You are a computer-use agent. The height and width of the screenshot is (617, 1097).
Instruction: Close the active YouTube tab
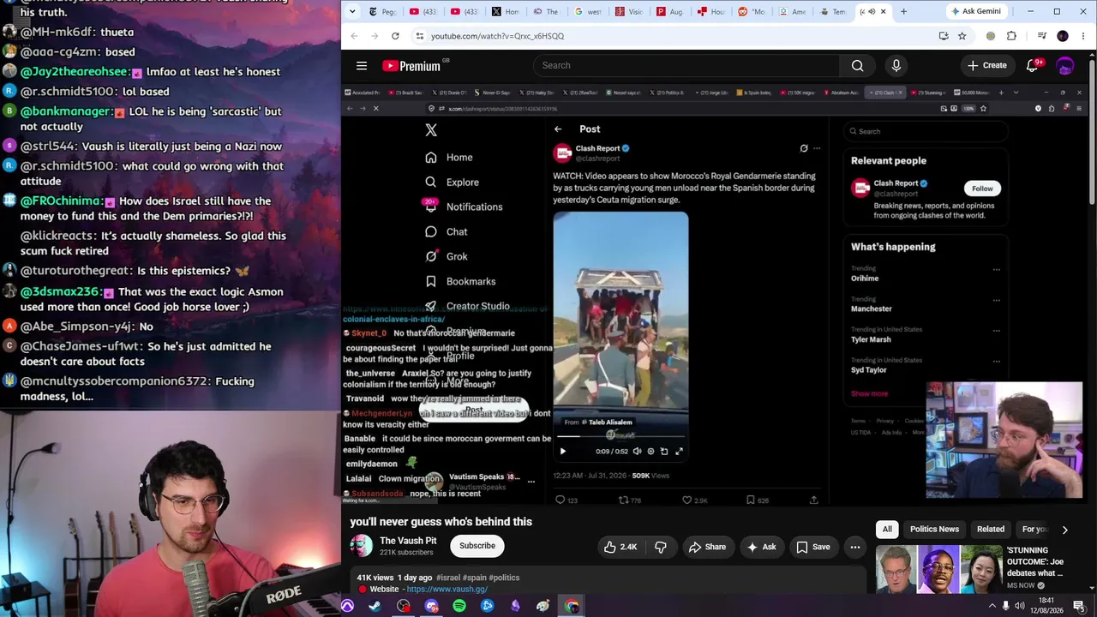click(x=883, y=11)
